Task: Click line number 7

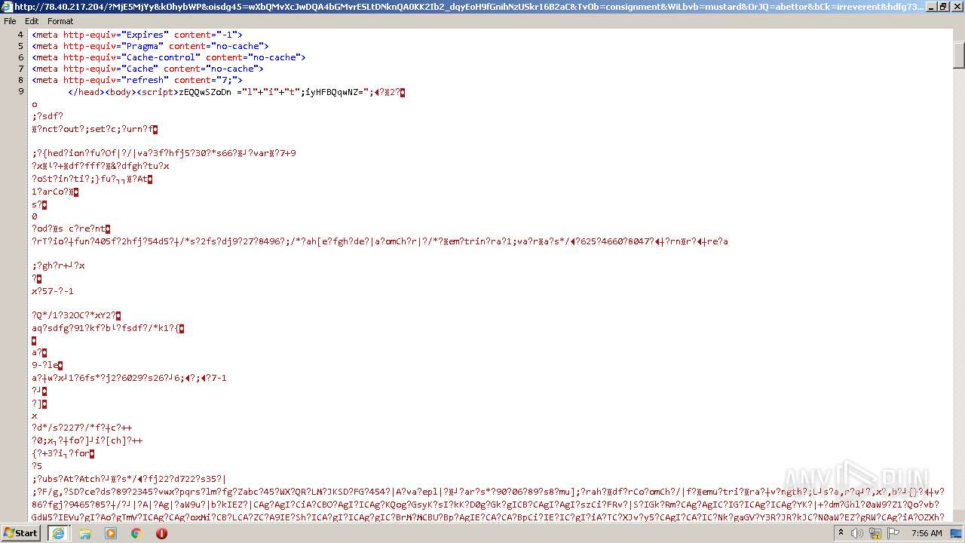Action: (x=20, y=69)
